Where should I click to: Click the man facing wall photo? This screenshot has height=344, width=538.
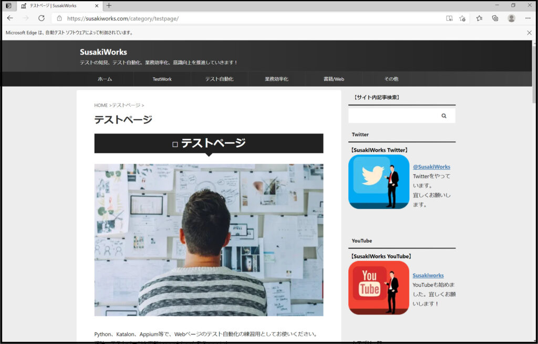coord(209,239)
